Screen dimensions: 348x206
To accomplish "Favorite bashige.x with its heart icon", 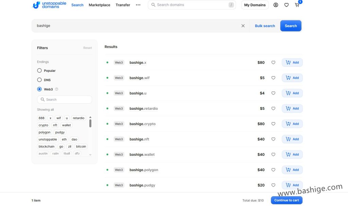I will coord(273,62).
